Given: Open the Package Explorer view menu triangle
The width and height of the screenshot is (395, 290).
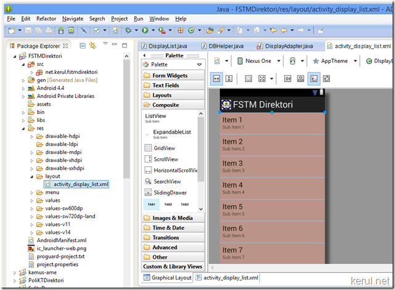Looking at the screenshot, I should (x=105, y=44).
